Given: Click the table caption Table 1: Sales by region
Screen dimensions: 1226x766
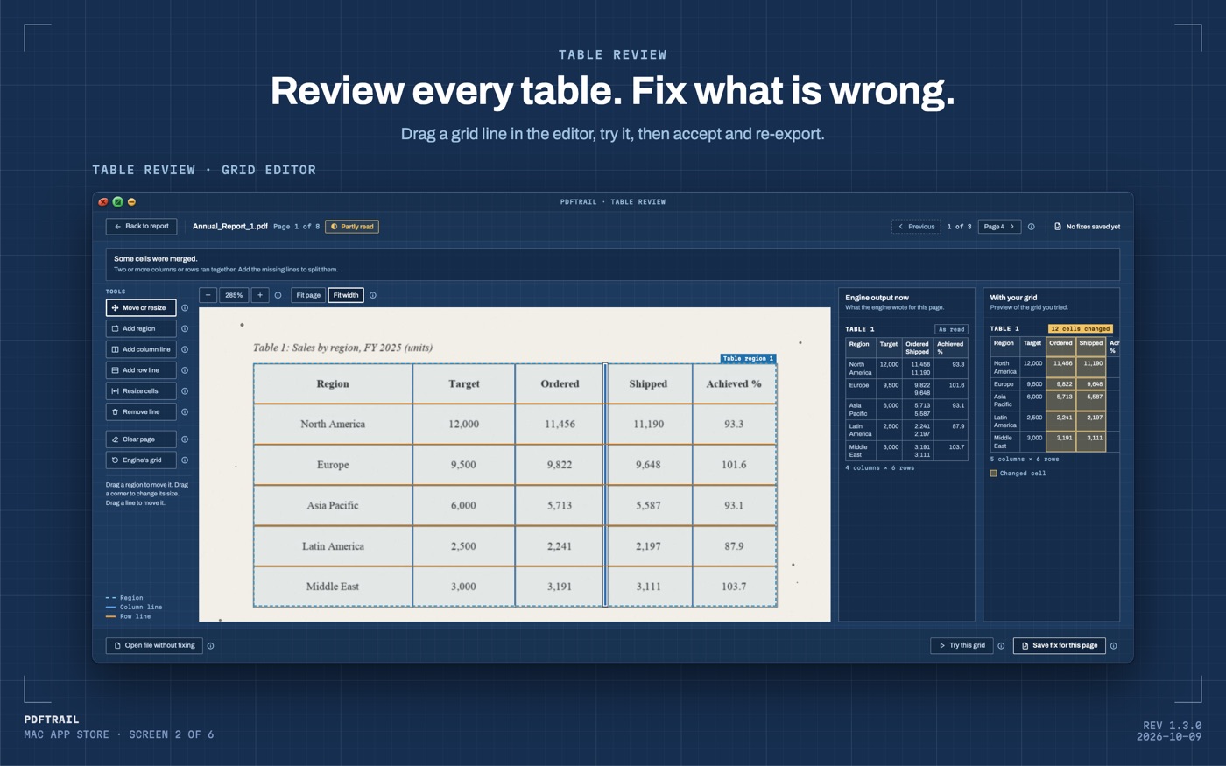Looking at the screenshot, I should tap(342, 348).
